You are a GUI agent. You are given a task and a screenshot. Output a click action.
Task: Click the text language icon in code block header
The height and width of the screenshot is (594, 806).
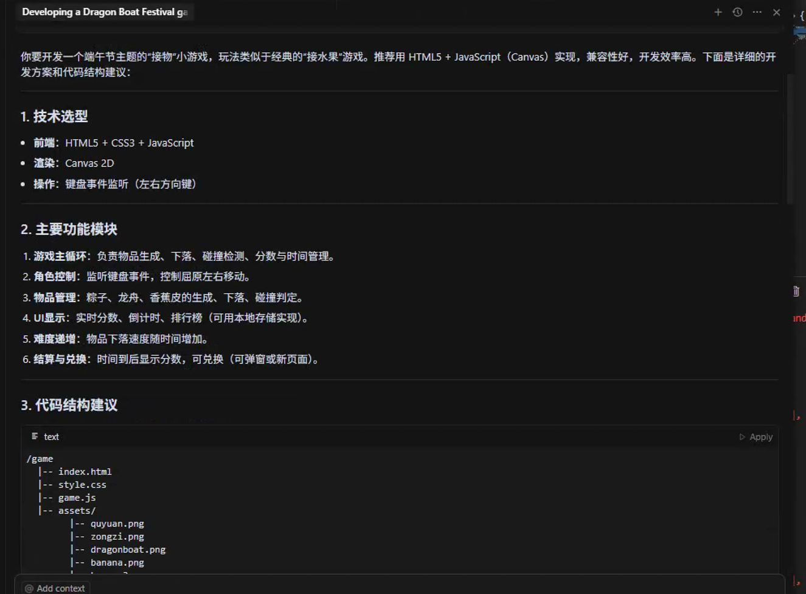(35, 437)
